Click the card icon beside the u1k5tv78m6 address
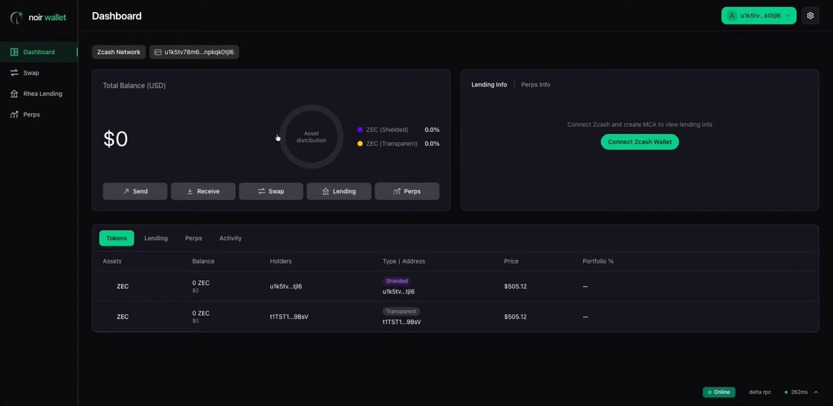 pyautogui.click(x=158, y=52)
